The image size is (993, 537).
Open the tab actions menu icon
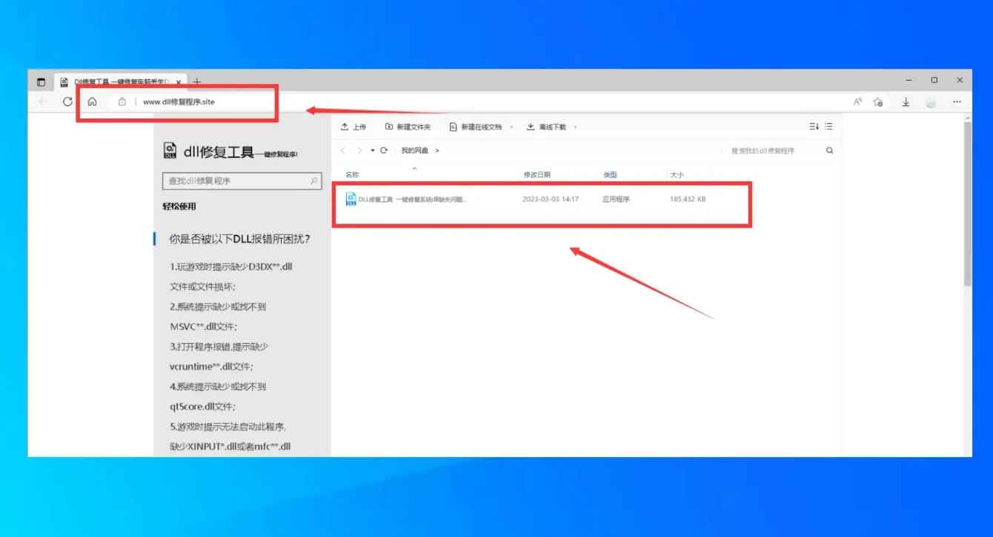click(41, 81)
